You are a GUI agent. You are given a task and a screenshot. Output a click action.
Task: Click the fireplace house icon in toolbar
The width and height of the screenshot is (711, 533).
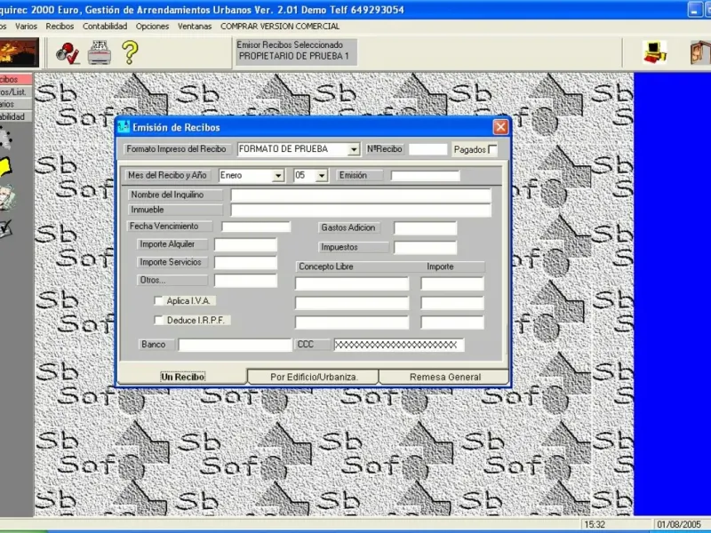pyautogui.click(x=18, y=52)
